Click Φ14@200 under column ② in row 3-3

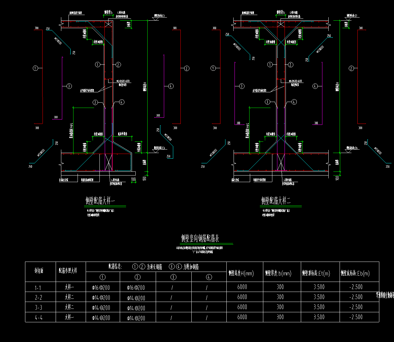136,308
